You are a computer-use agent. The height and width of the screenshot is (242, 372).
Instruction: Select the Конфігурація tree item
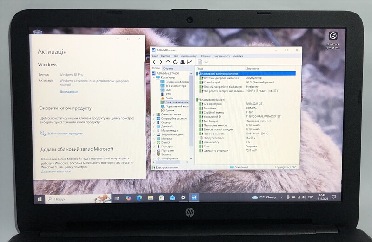(x=167, y=159)
